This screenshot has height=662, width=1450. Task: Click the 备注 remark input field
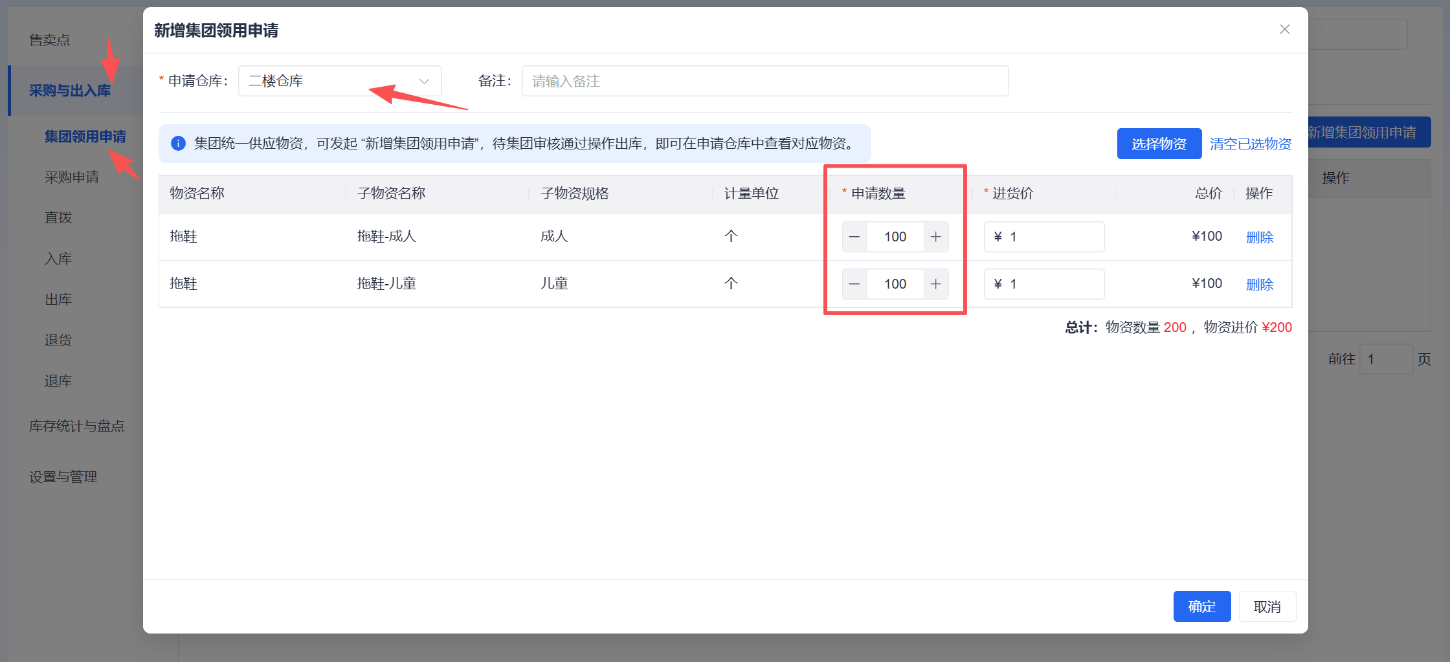point(765,81)
